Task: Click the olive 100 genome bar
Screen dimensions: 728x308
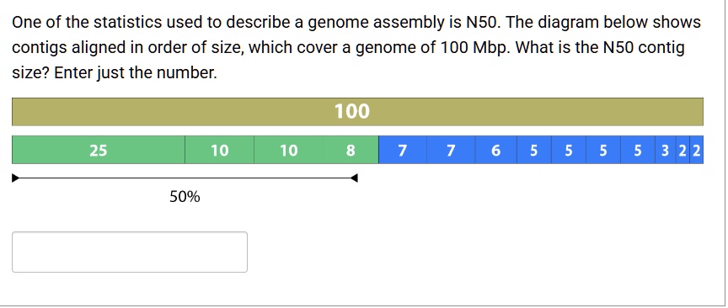Action: click(357, 112)
